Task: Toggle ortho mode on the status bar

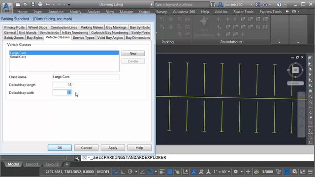Action: pos(123,172)
